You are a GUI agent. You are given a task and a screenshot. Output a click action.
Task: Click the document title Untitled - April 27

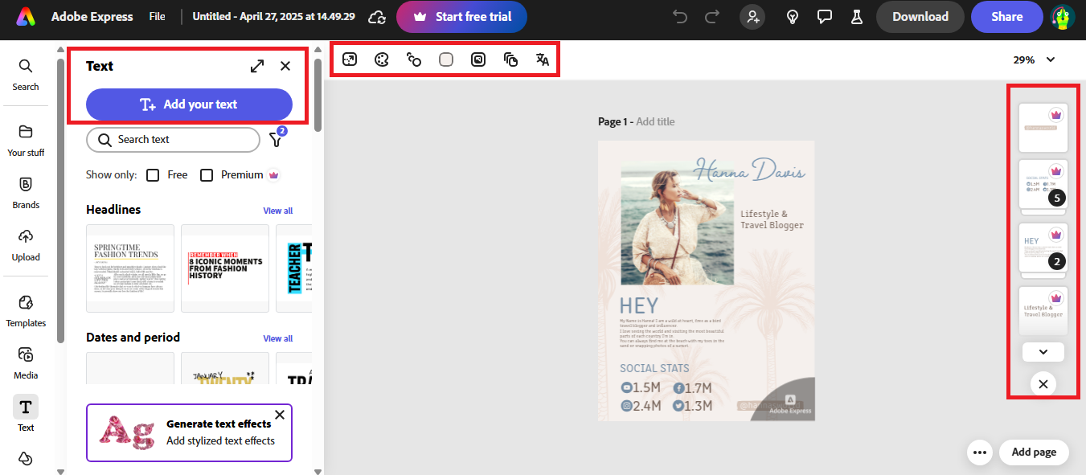[x=274, y=16]
